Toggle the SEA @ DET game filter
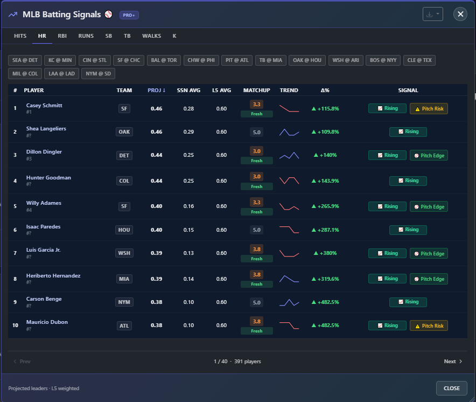The height and width of the screenshot is (402, 476). coord(25,60)
